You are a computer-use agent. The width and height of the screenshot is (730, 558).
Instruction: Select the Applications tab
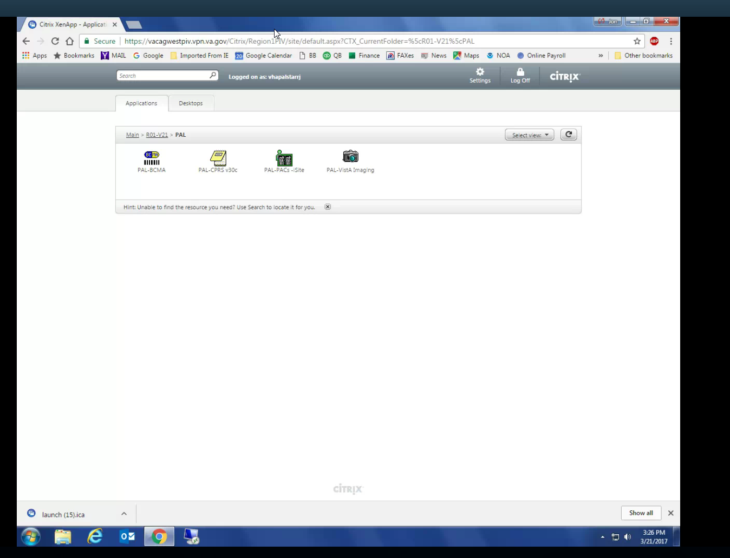pyautogui.click(x=141, y=103)
